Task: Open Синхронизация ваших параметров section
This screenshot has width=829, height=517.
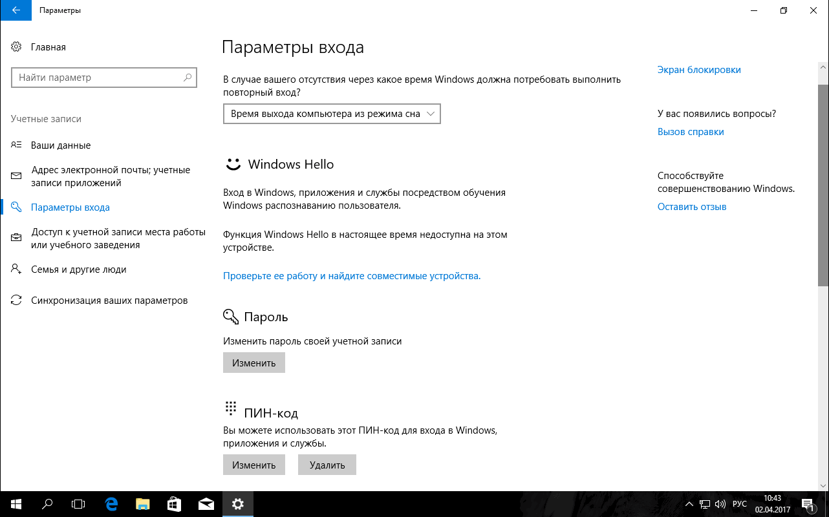Action: click(109, 301)
